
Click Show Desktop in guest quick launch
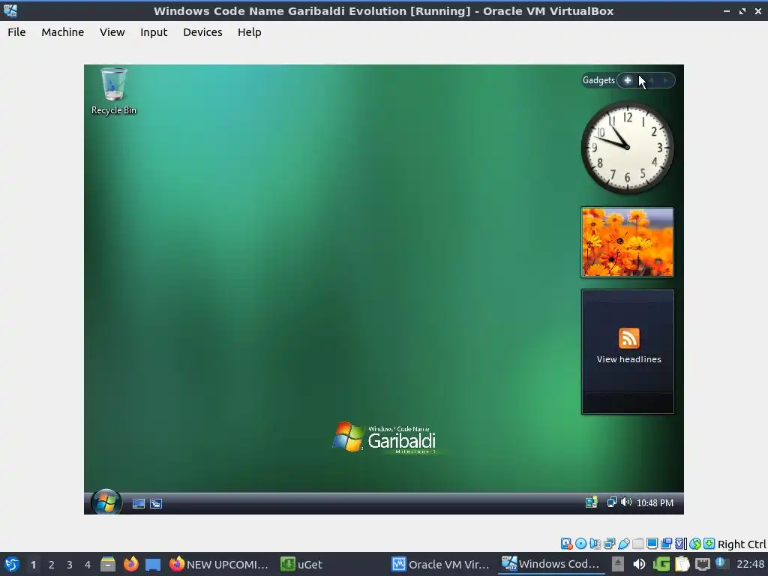[139, 503]
